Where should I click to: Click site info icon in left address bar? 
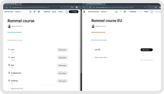click(10, 7)
